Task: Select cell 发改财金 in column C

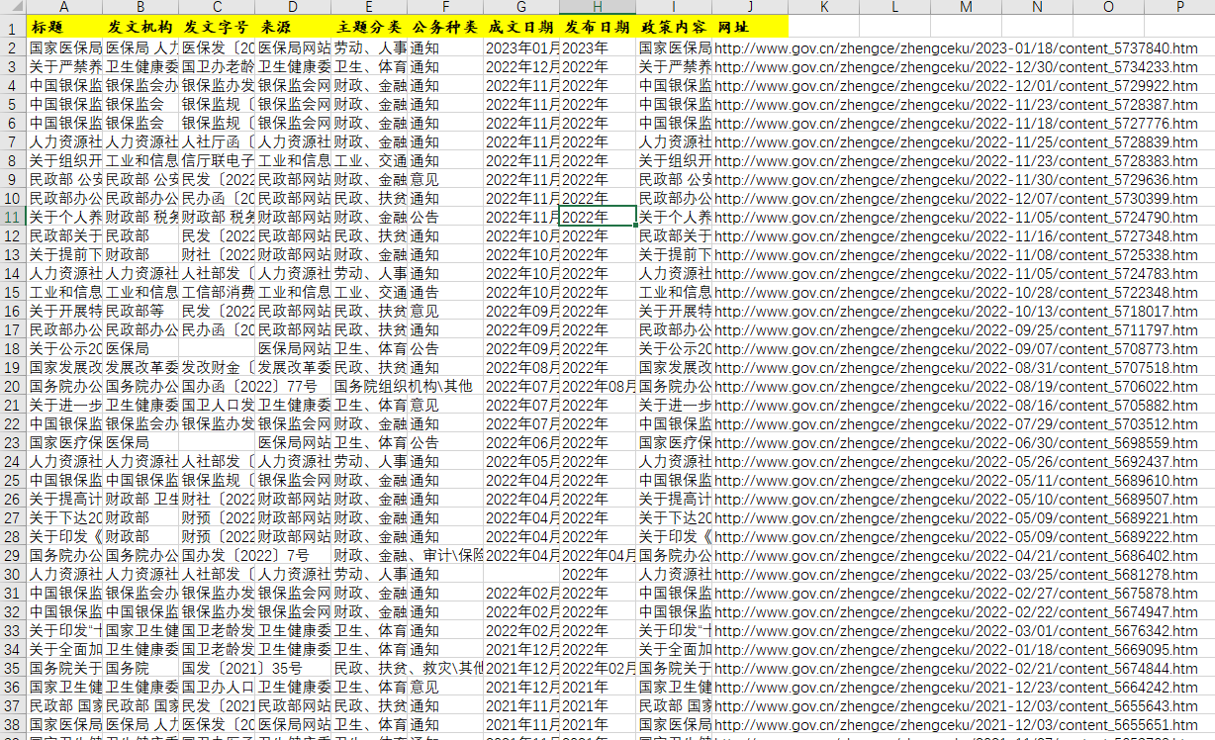Action: coord(217,367)
